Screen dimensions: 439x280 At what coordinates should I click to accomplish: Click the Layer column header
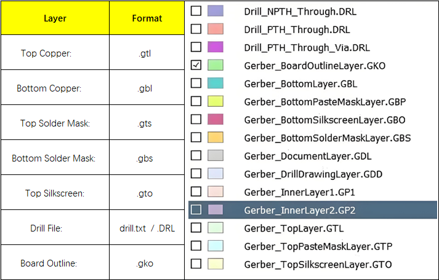coord(55,18)
